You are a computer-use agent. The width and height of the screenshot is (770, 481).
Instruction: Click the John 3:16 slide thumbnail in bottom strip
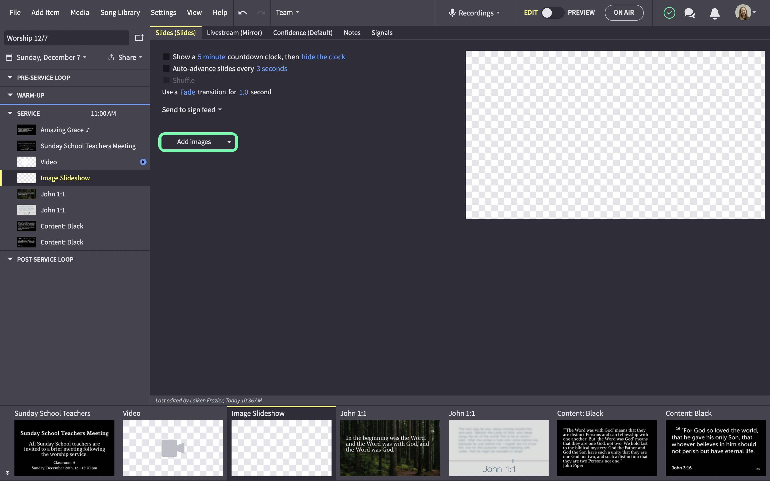pos(715,448)
